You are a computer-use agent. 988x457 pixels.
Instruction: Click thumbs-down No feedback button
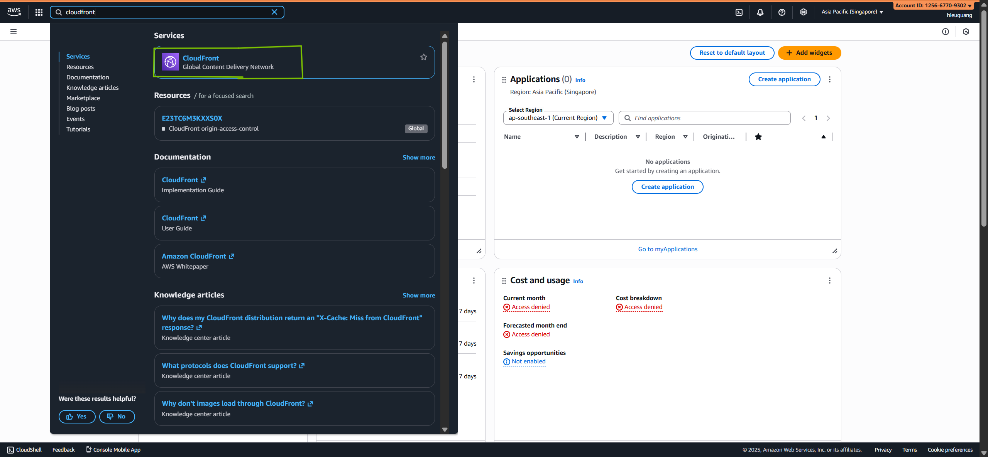coord(117,417)
